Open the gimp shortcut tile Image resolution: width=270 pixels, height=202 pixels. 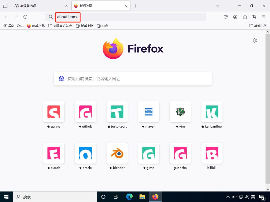(x=149, y=153)
